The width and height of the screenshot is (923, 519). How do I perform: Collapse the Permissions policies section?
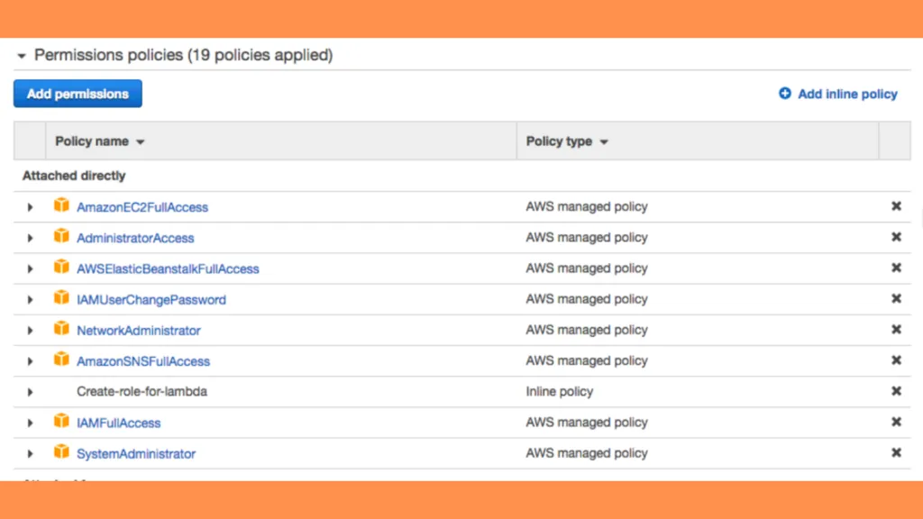coord(22,56)
